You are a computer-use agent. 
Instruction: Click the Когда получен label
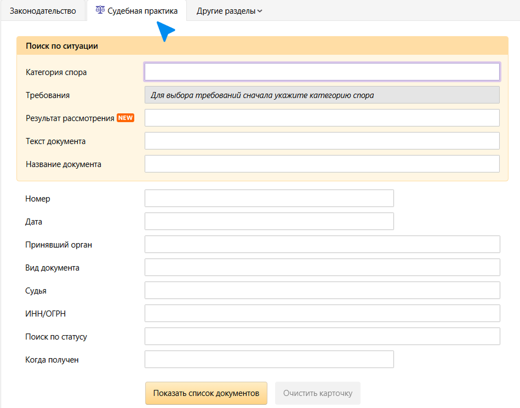[x=52, y=360]
